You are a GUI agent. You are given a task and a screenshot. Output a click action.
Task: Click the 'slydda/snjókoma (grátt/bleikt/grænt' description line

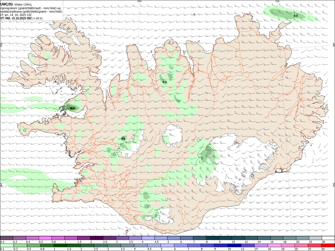pos(31,12)
